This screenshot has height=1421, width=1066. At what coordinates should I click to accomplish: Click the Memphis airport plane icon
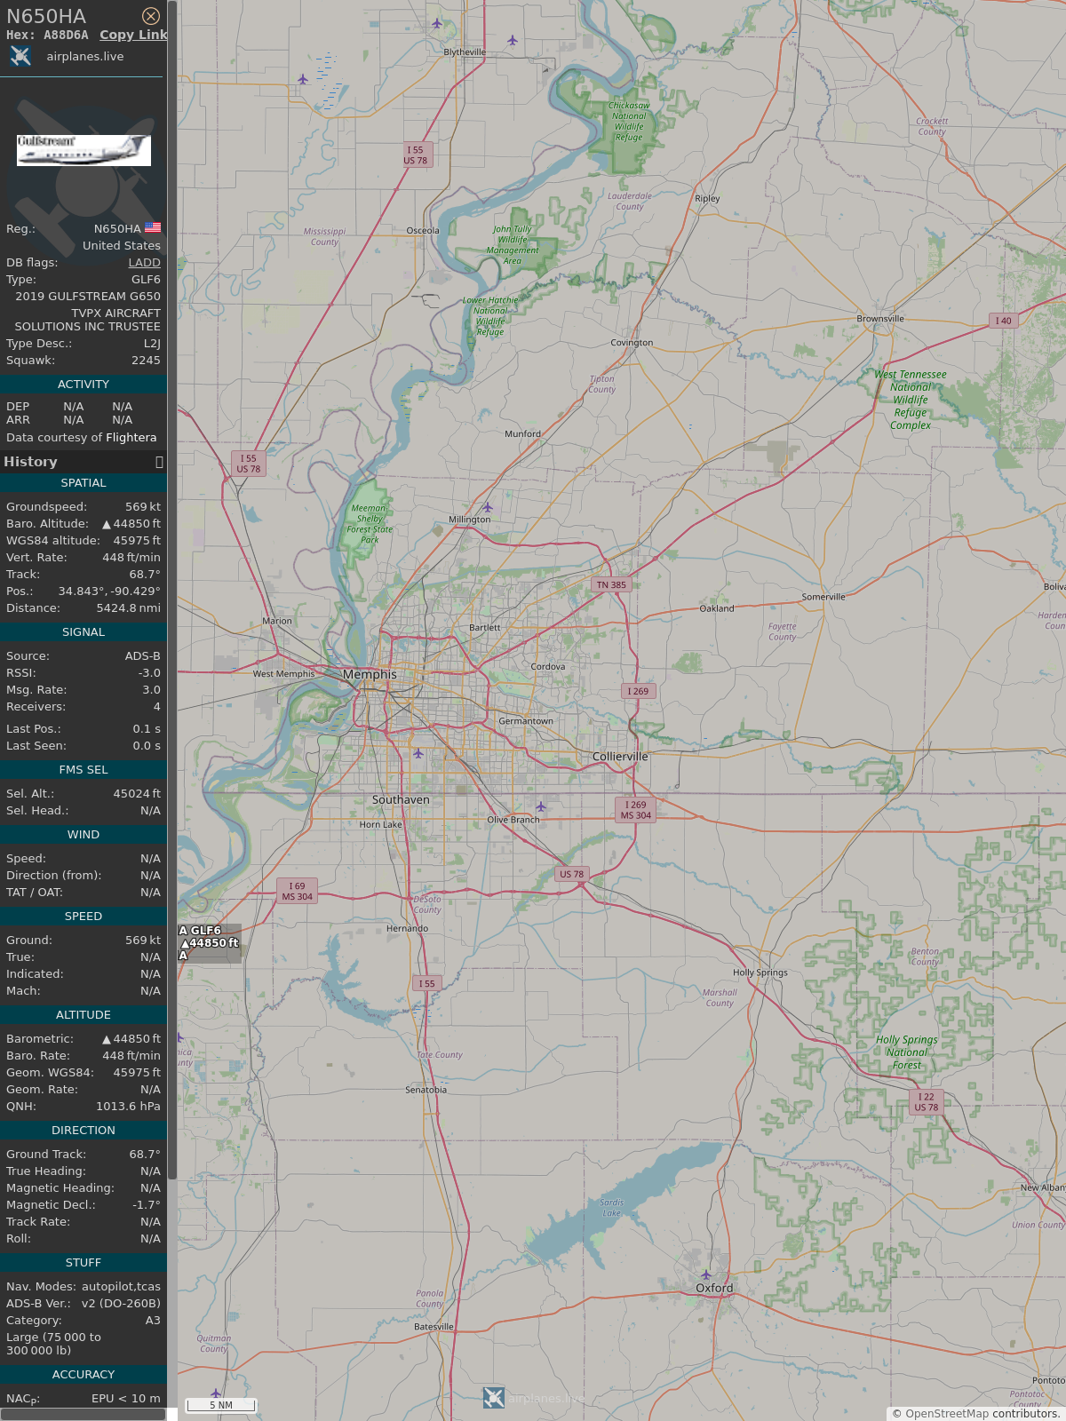coord(418,753)
